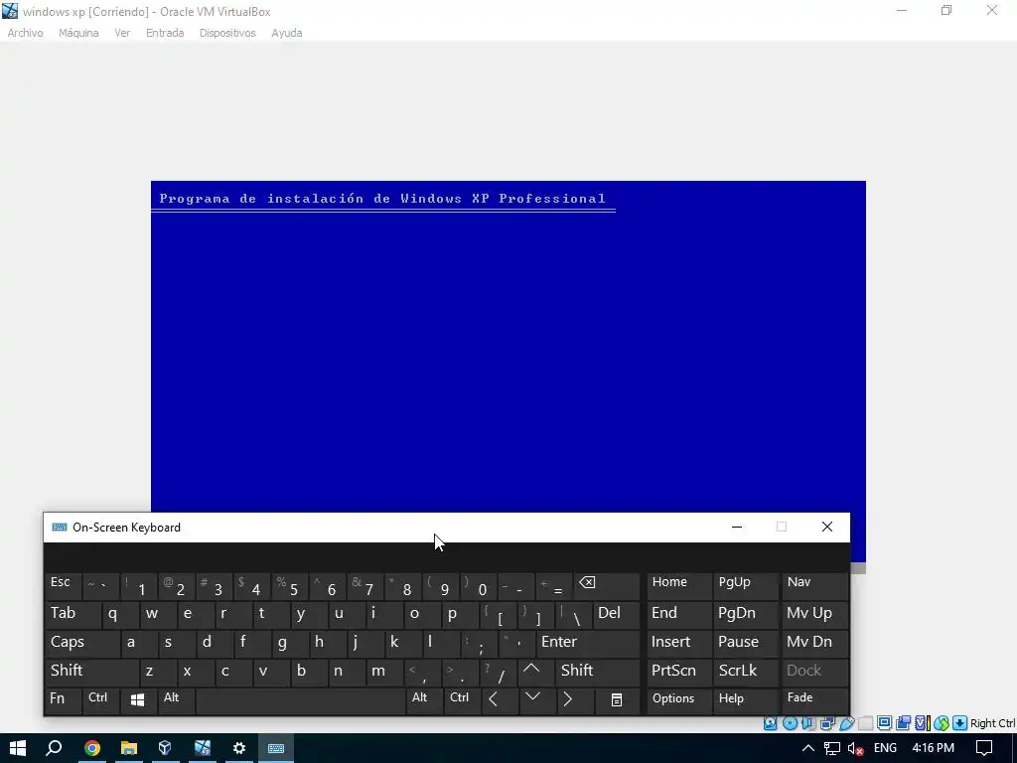The width and height of the screenshot is (1017, 763).
Task: Click the context menu key
Action: 617,700
